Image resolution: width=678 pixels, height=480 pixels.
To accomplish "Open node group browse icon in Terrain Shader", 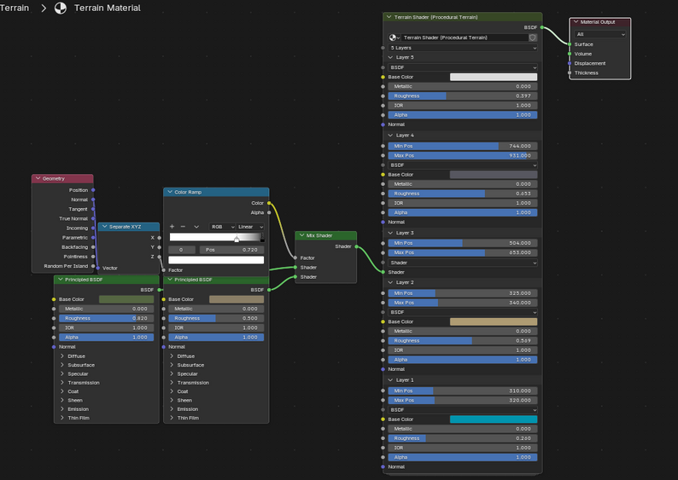I will click(394, 38).
